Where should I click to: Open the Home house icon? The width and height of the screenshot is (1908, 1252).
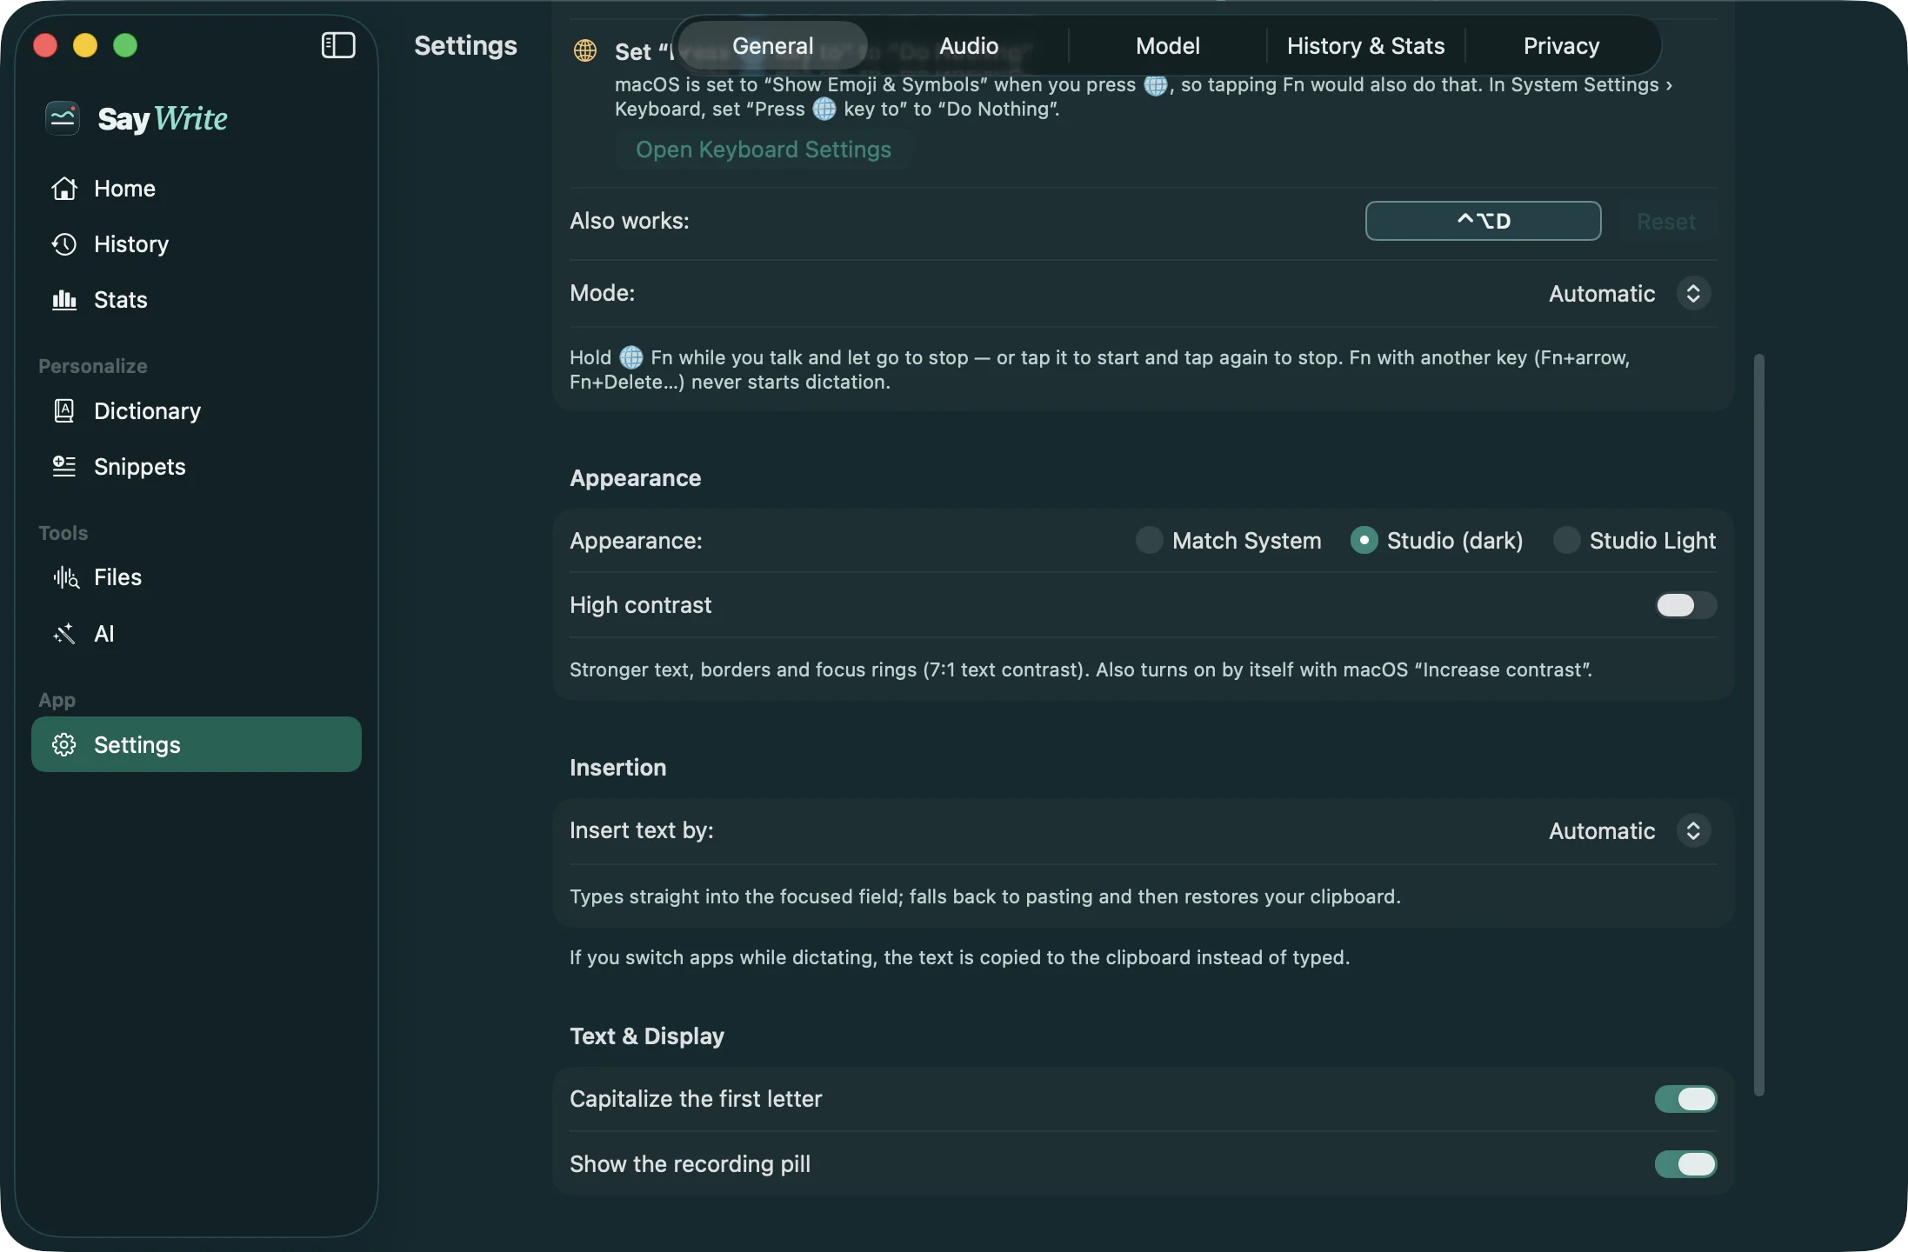pyautogui.click(x=64, y=189)
